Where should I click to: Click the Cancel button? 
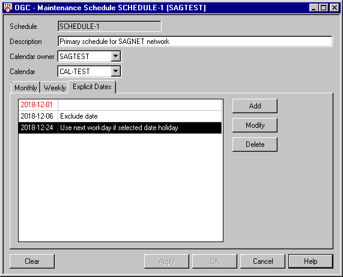click(x=263, y=261)
